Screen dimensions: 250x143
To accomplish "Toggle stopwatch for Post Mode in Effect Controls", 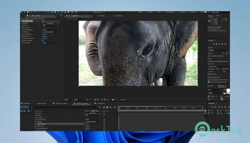I will 23,43.
